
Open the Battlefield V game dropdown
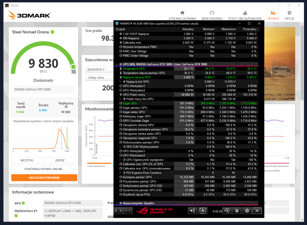99,69
